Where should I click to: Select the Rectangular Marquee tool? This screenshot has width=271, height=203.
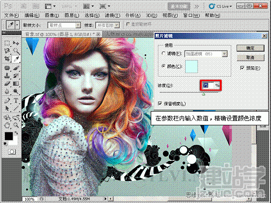click(x=7, y=43)
